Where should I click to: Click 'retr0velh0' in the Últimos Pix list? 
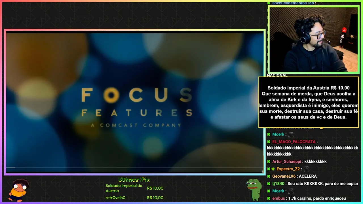tap(115, 198)
